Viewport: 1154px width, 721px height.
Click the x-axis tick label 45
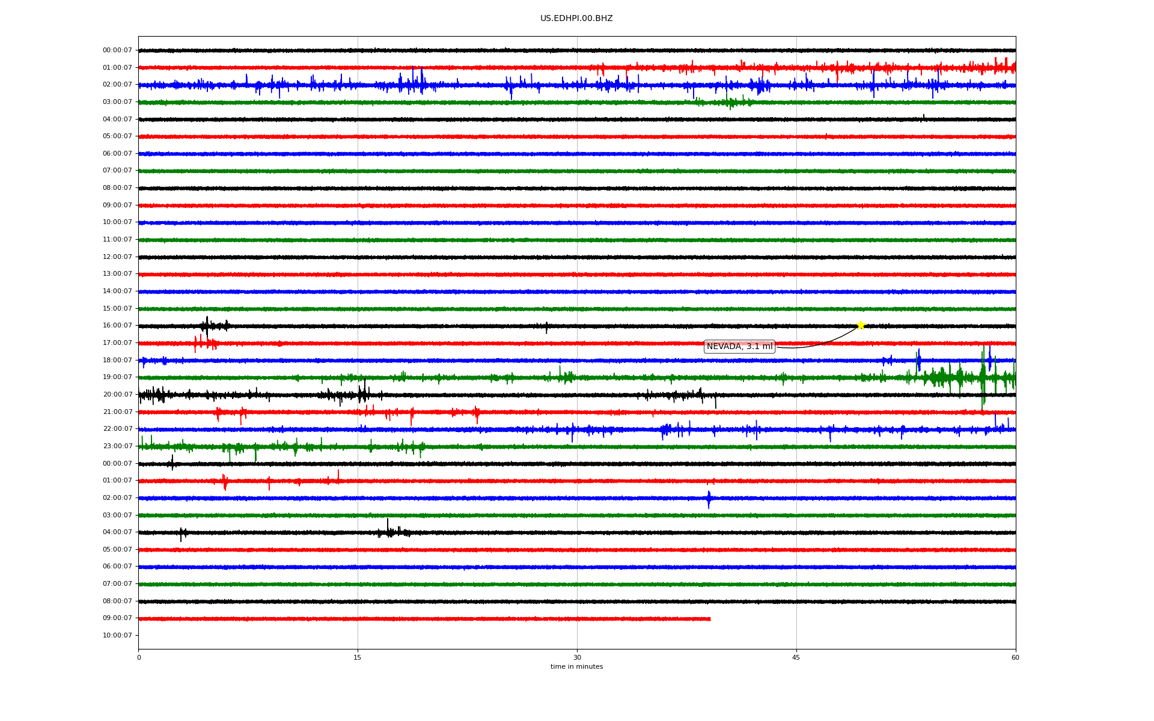(x=796, y=657)
